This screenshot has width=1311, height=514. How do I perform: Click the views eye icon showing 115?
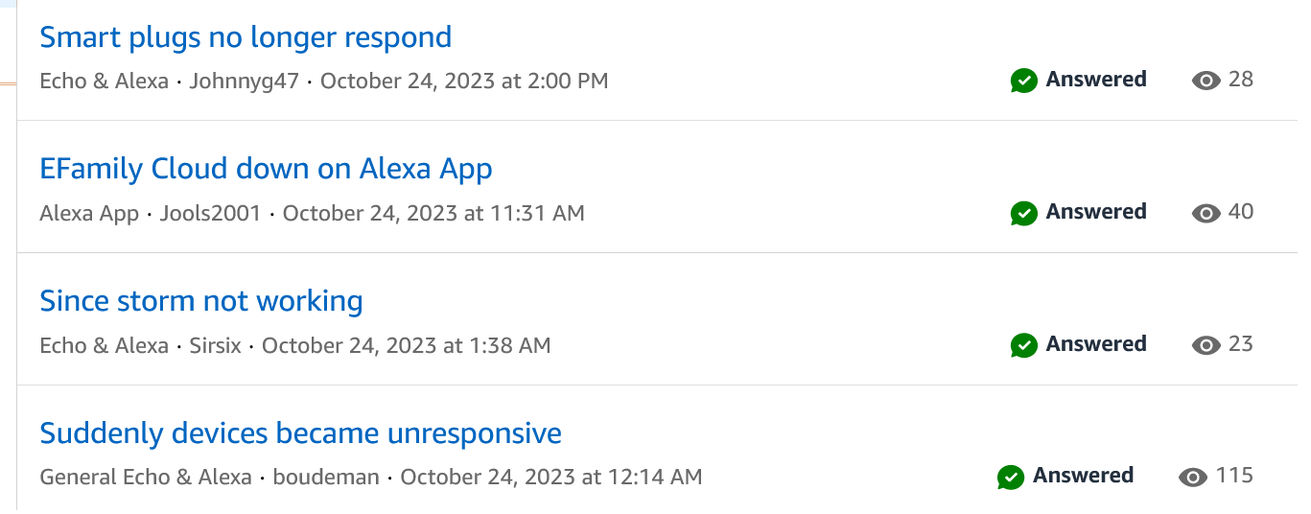[x=1192, y=477]
